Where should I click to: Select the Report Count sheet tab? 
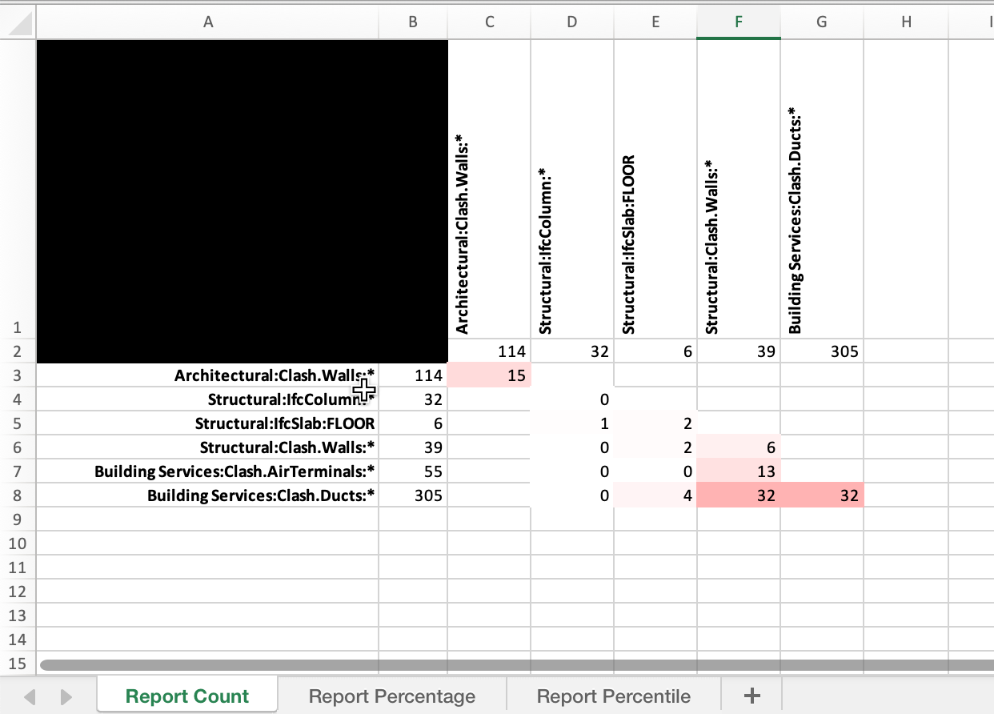(186, 696)
